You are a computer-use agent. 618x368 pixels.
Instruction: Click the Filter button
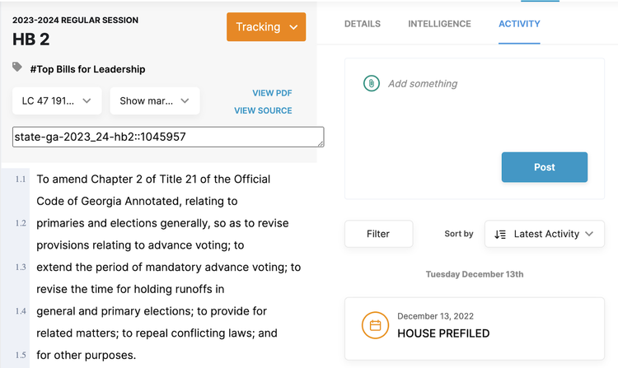(378, 234)
